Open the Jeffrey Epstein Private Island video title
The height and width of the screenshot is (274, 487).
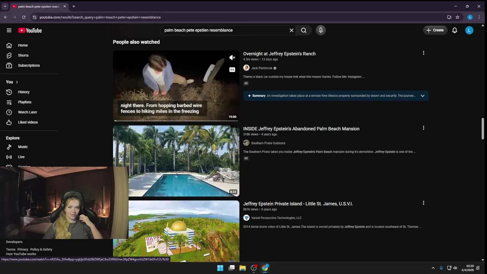pyautogui.click(x=298, y=204)
